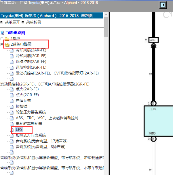
Task: Click the AG9 connector box in diagram
Action: click(x=153, y=40)
